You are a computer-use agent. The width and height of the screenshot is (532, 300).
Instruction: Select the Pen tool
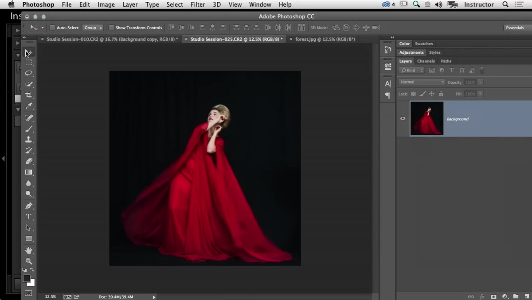click(x=29, y=206)
